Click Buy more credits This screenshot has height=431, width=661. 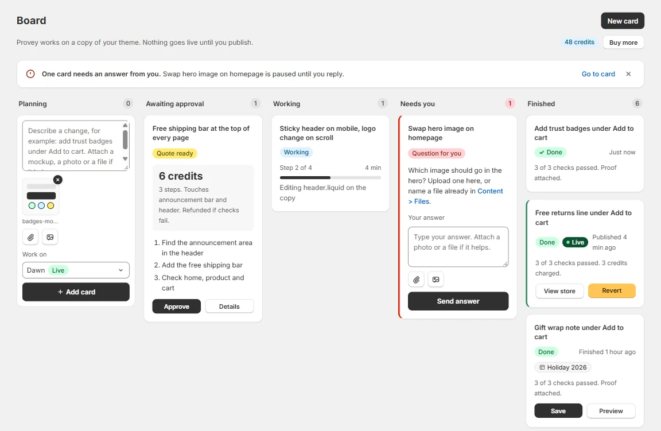coord(623,42)
